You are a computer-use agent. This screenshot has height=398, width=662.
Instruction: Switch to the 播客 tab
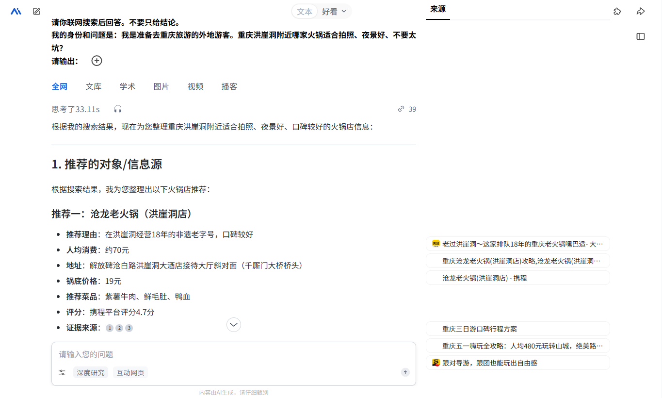(x=229, y=86)
